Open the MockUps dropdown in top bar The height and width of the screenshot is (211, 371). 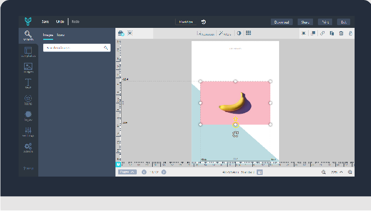click(x=185, y=22)
